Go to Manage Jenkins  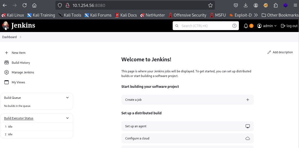pyautogui.click(x=23, y=72)
